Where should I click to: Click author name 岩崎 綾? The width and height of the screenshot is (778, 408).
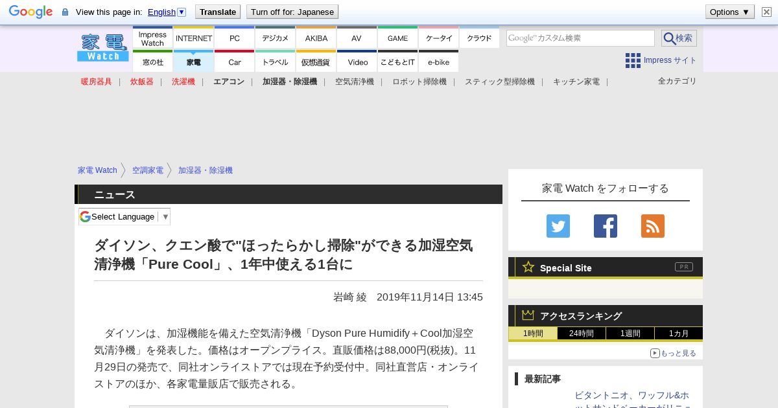(x=350, y=297)
